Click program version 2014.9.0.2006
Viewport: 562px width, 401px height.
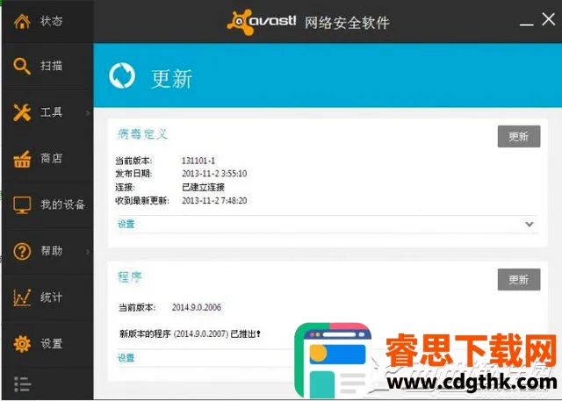pos(196,307)
